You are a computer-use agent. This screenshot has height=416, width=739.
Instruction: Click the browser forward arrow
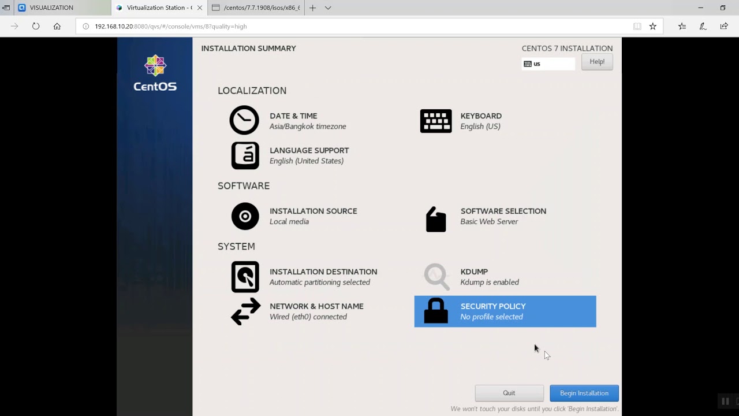click(x=14, y=26)
